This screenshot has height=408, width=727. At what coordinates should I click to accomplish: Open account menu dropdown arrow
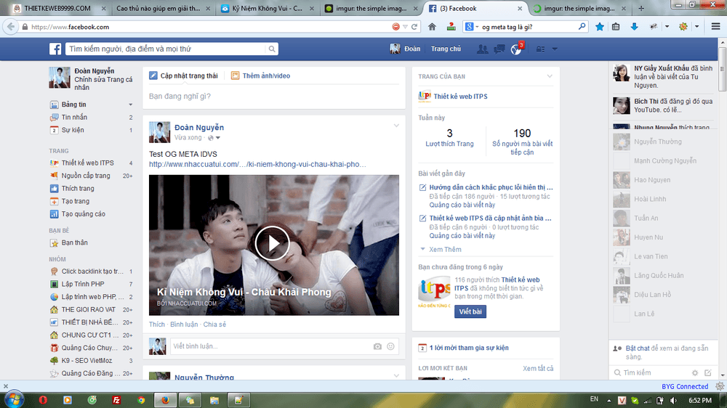coord(555,49)
